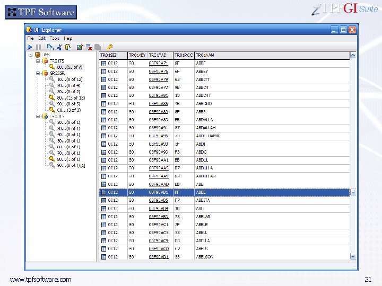
Task: Click the gold key toolbar icon
Action: tap(110, 47)
